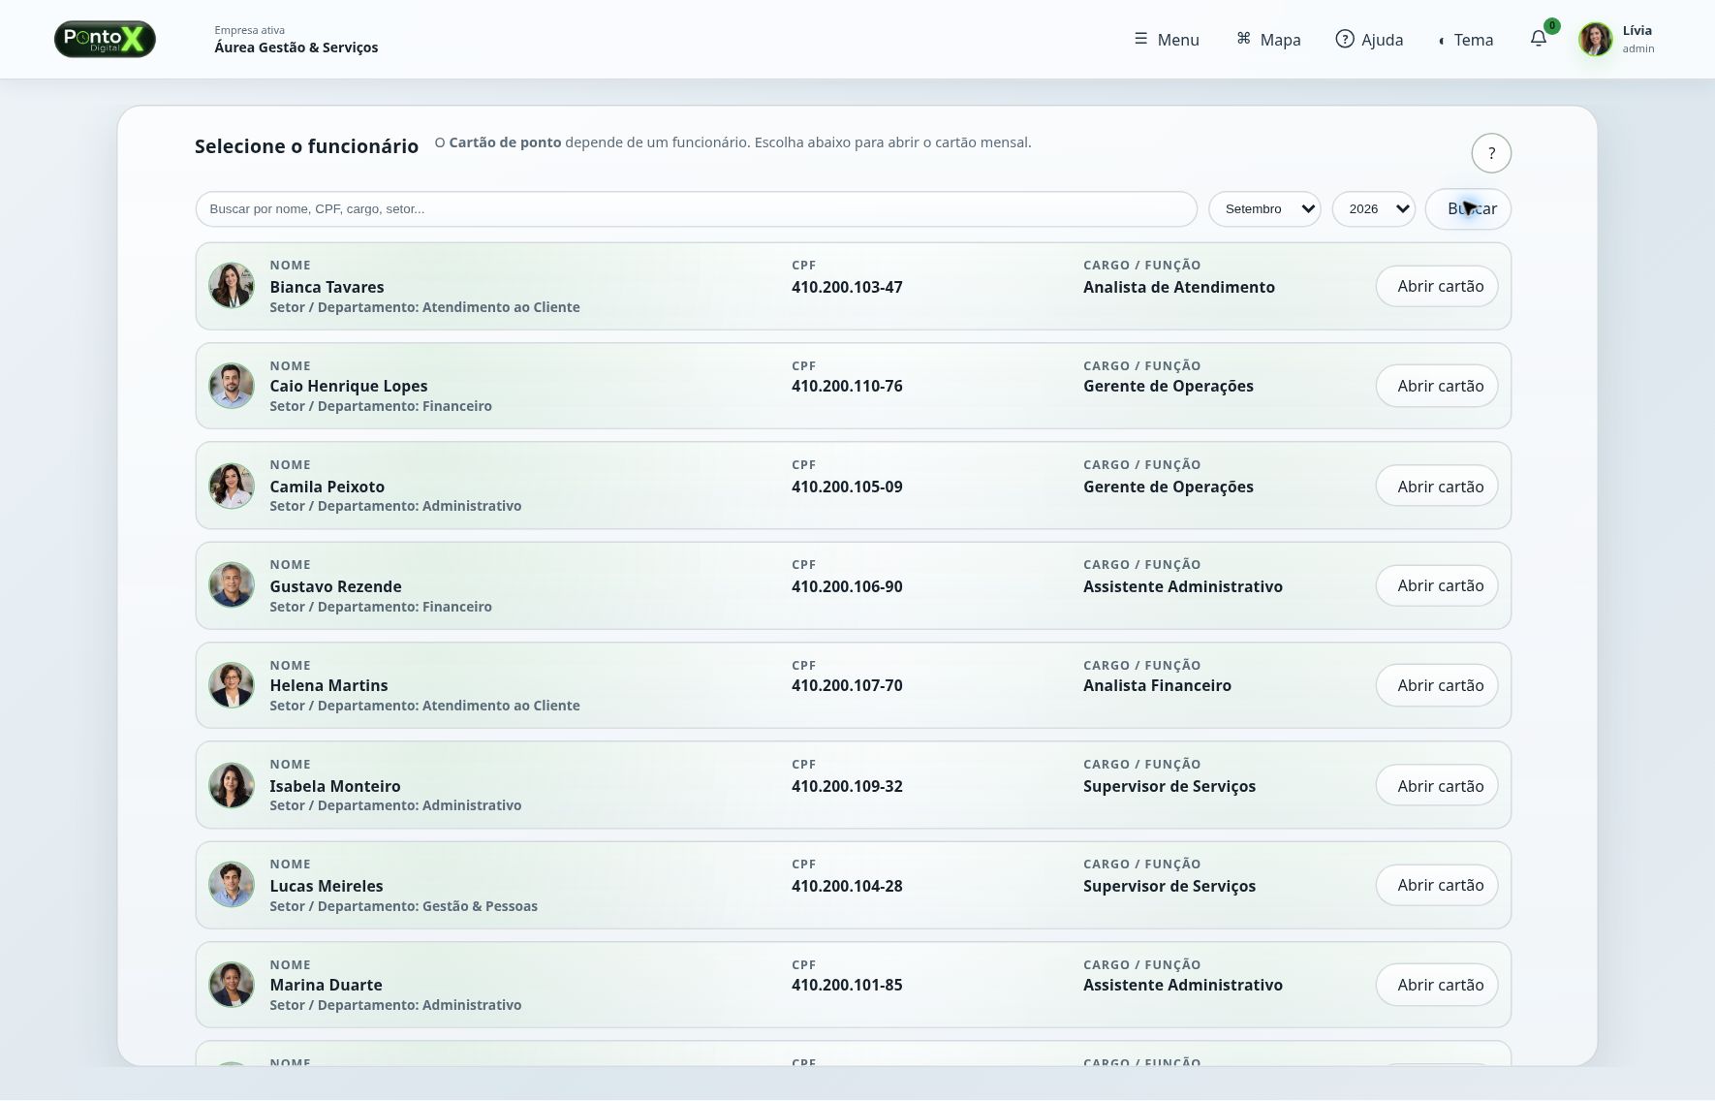Screen dimensions: 1715x1101
Task: Open cartão for Lucas Meireles
Action: 1437,885
